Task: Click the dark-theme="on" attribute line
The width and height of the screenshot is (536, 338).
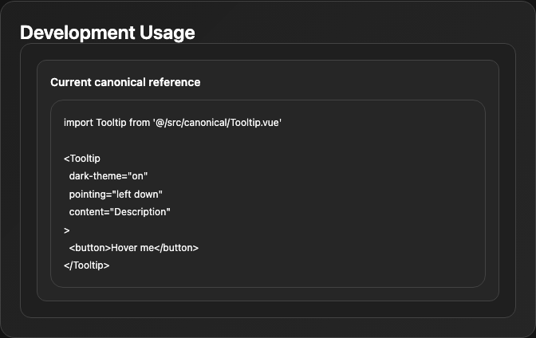Action: 108,176
